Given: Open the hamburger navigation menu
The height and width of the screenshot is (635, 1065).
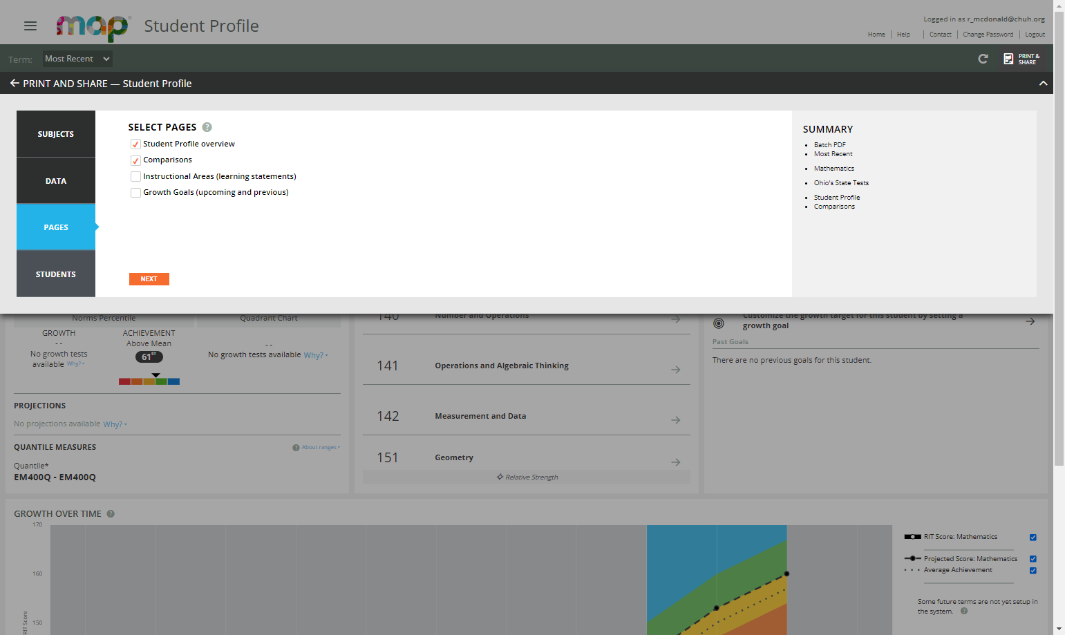Looking at the screenshot, I should pos(30,26).
